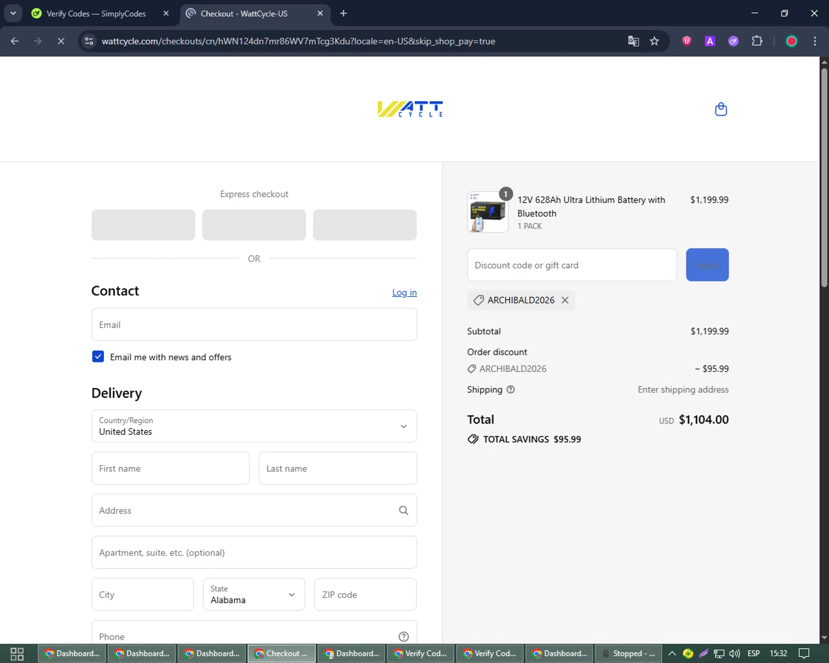Uncheck Email me with news and offers
The image size is (829, 663).
[98, 356]
